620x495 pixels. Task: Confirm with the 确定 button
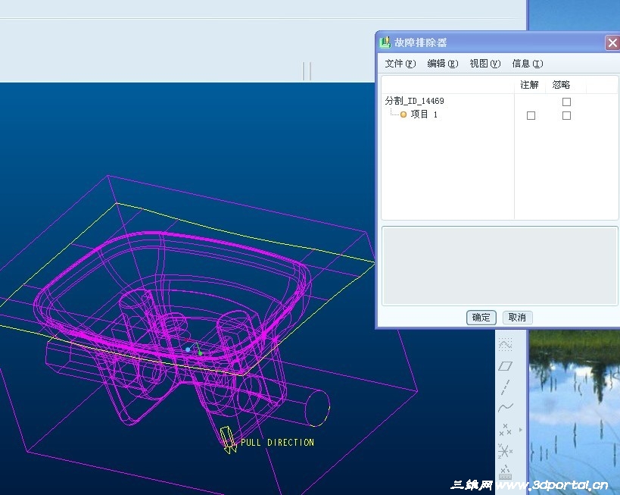(x=481, y=318)
